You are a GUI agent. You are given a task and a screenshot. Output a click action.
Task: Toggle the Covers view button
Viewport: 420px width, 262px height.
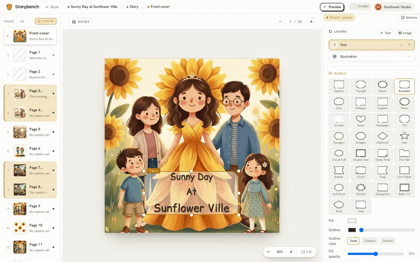point(46,21)
